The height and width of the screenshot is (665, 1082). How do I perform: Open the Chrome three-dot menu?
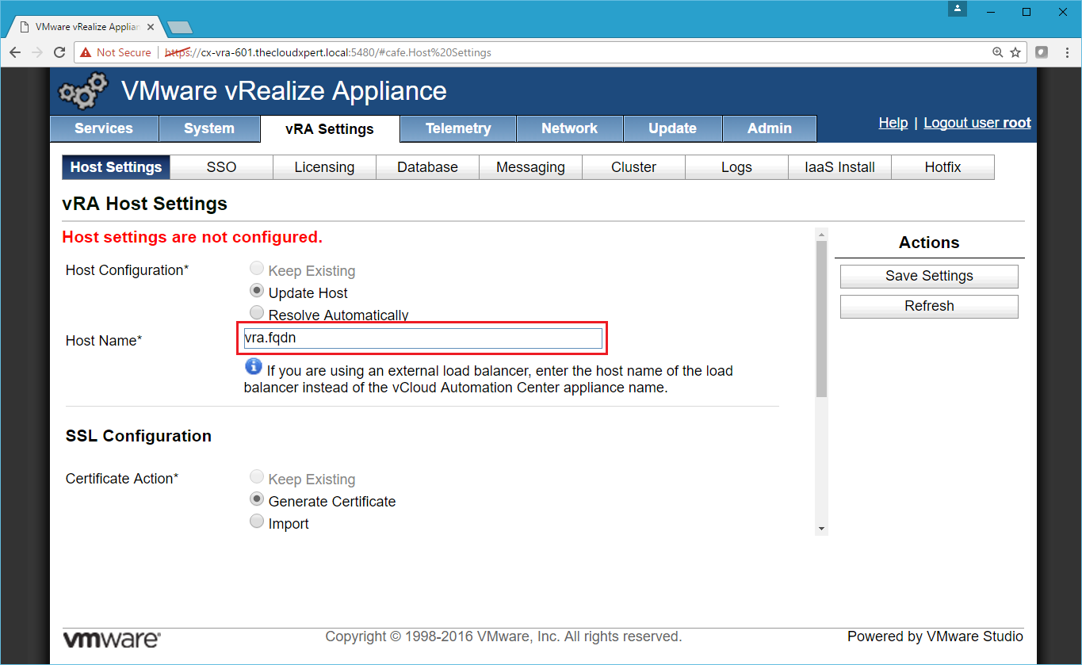pos(1065,52)
